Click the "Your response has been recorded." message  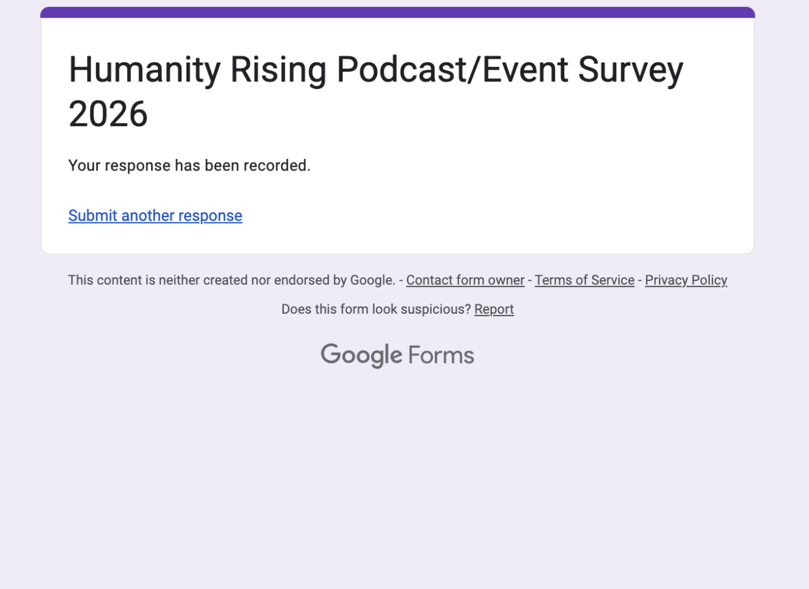(189, 165)
